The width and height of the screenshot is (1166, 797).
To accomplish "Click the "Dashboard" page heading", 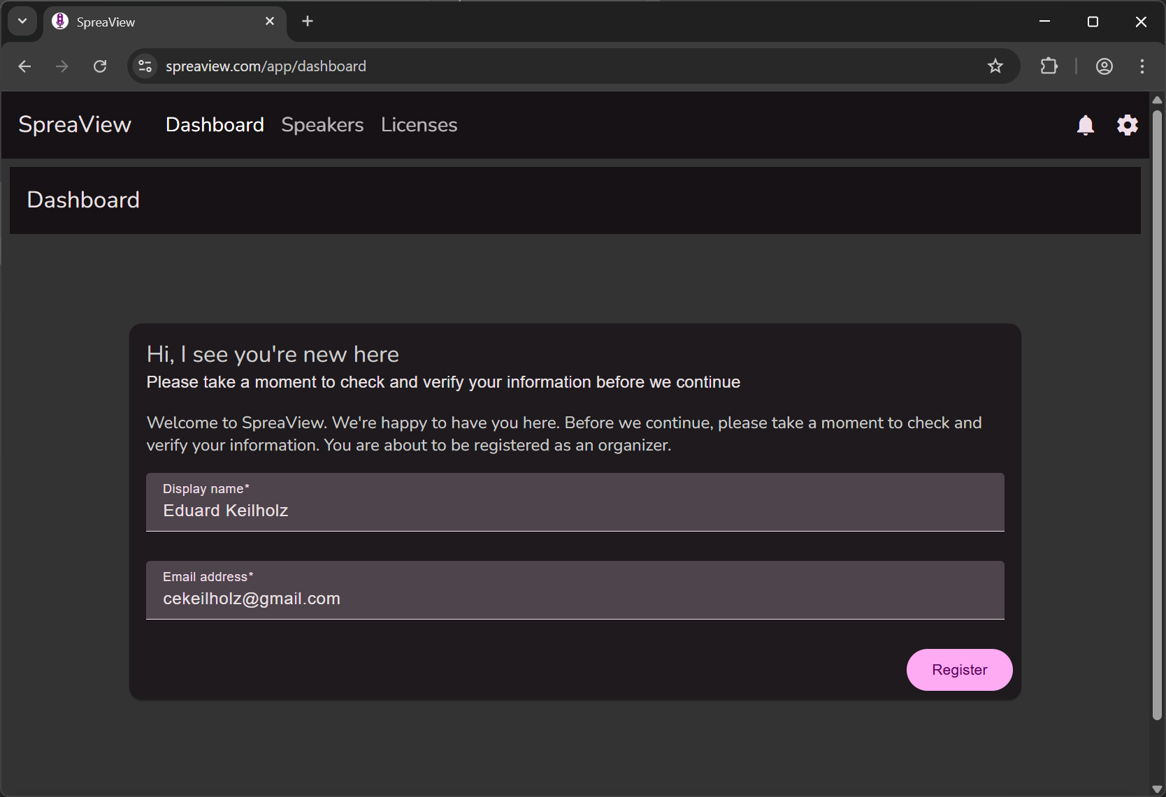I will click(x=83, y=200).
